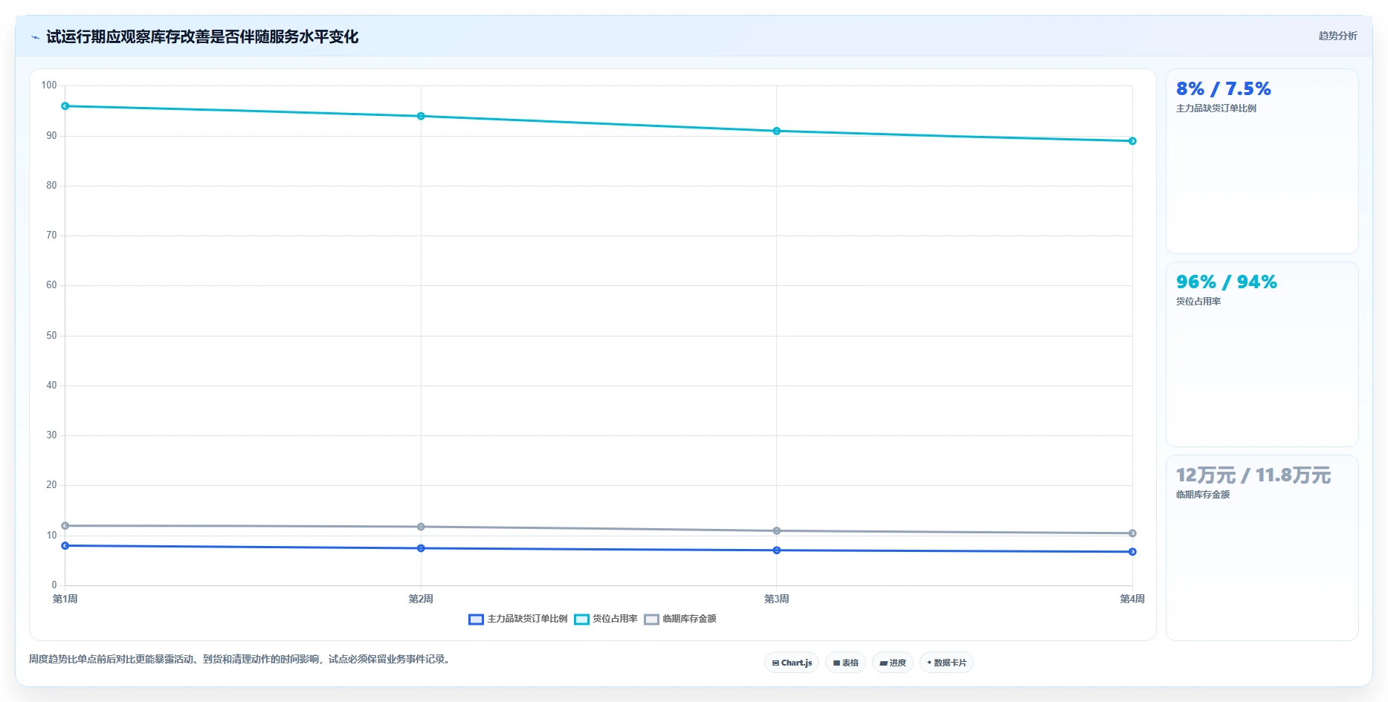Click the 表格 chip
Screen dimensions: 1388x702
[845, 663]
